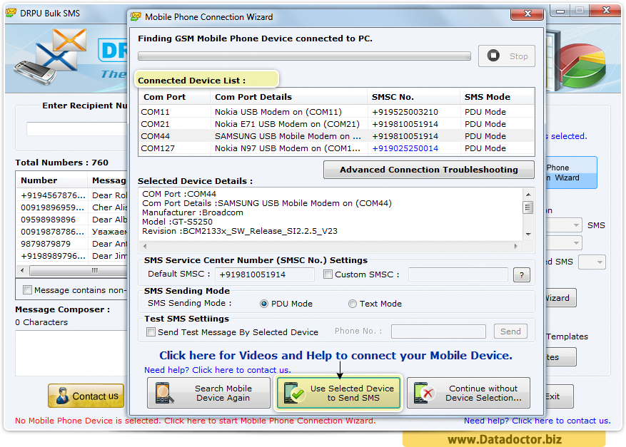Screen dimensions: 626x447
Task: Click Send test message button
Action: pyautogui.click(x=510, y=332)
